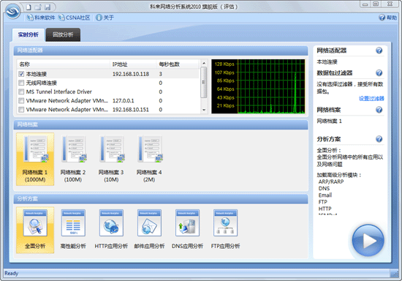Select the DNS应用分析 server icon
402x281 pixels.
(187, 222)
